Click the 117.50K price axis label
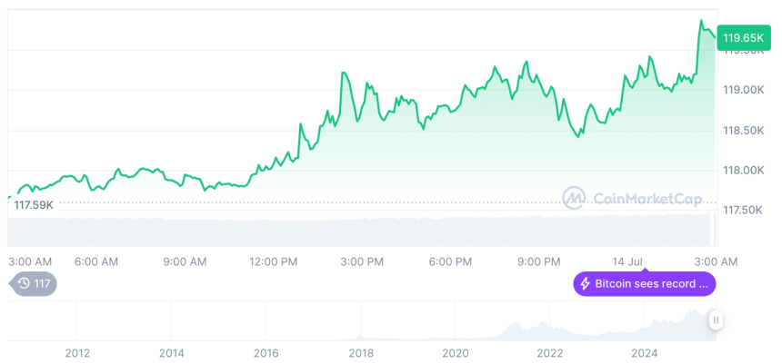Image resolution: width=782 pixels, height=364 pixels. pyautogui.click(x=742, y=210)
